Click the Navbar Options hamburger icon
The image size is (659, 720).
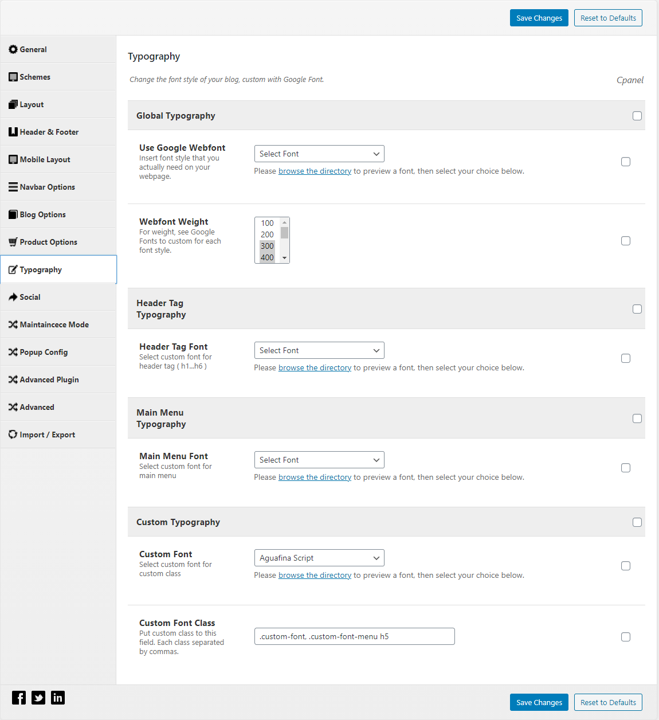13,187
